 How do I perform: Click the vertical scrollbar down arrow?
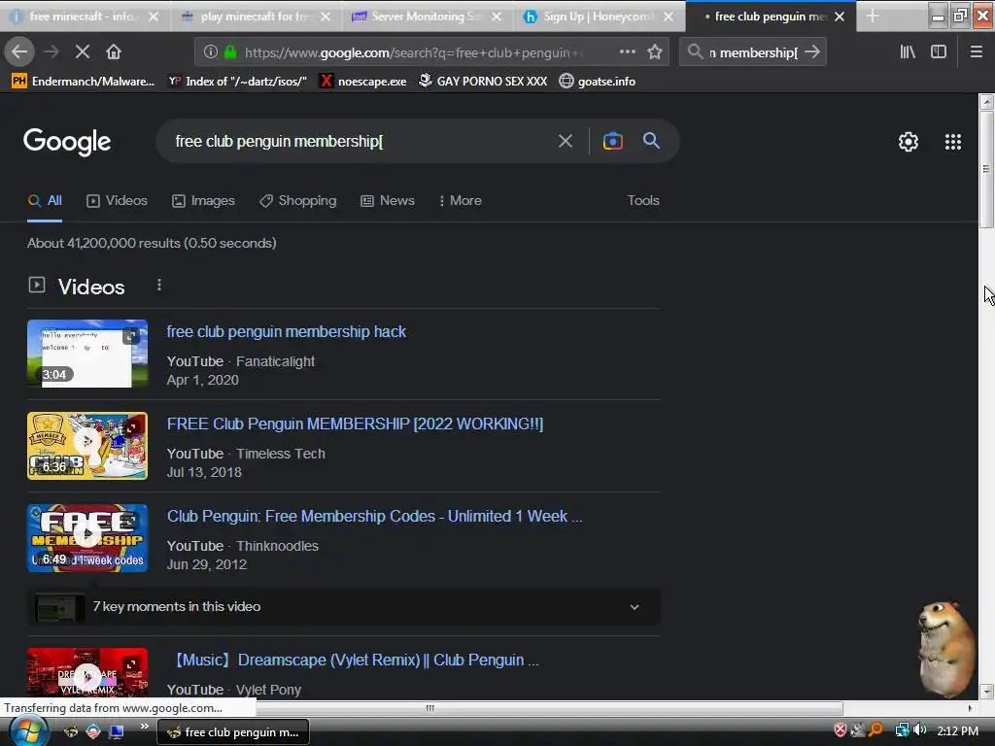986,691
